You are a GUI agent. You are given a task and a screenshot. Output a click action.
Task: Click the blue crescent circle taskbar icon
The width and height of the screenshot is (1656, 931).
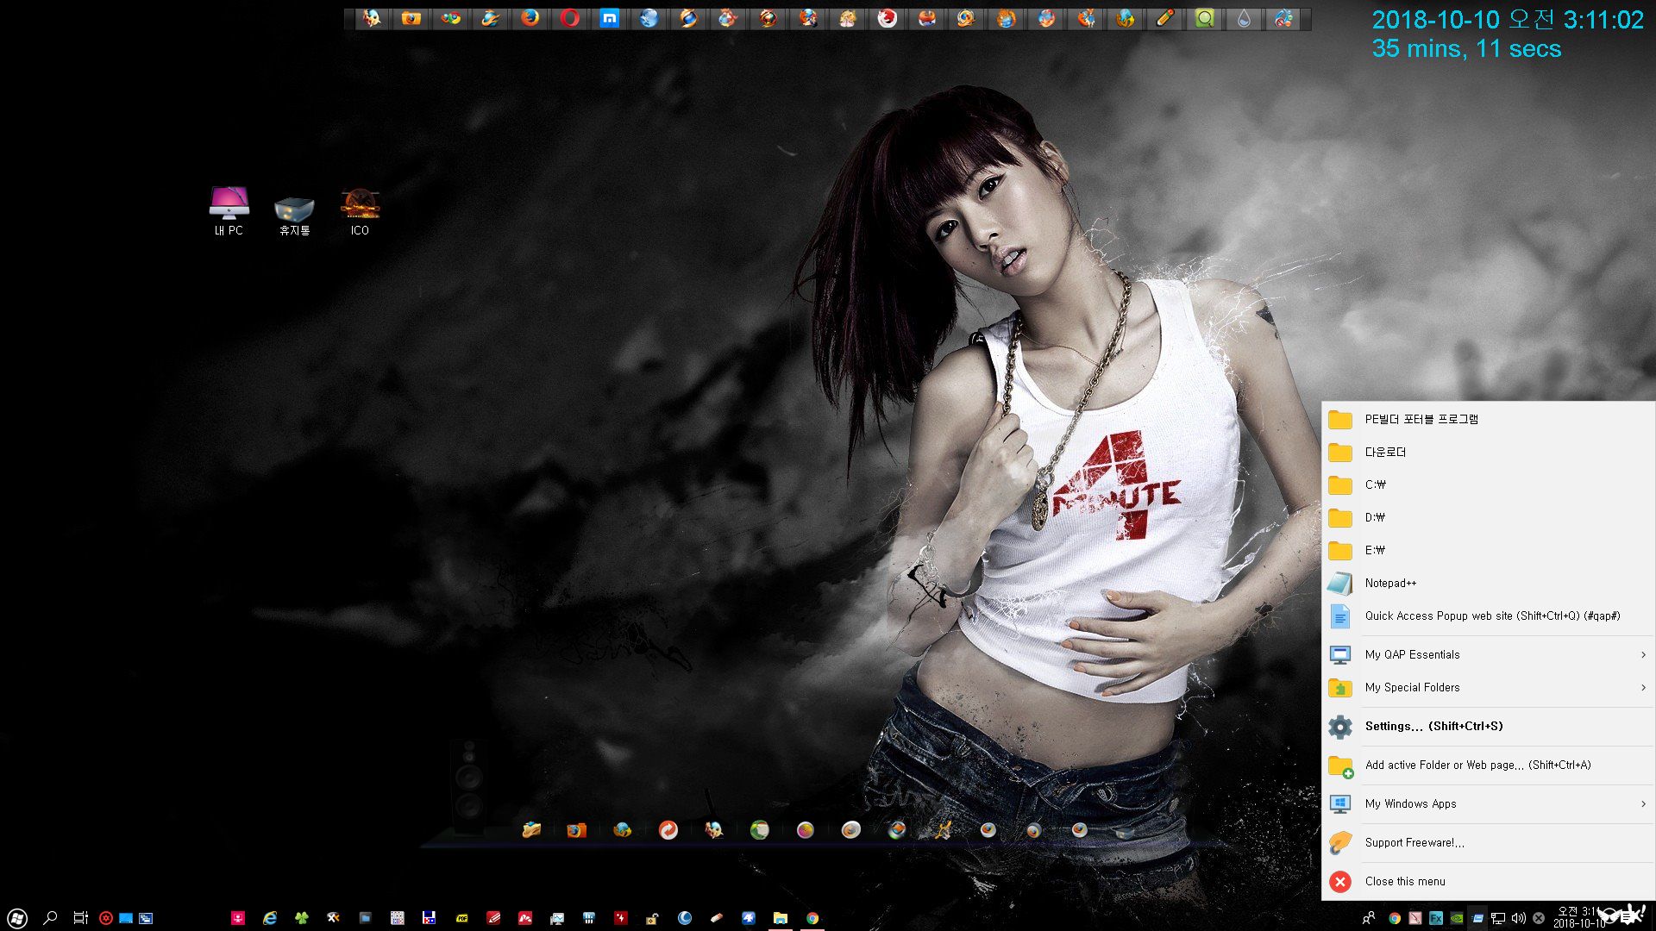pos(685,918)
